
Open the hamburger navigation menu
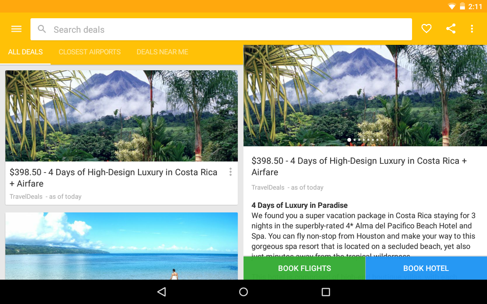click(16, 29)
